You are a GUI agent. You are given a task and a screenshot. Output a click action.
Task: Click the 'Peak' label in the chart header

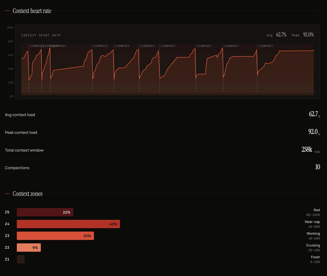tap(295, 35)
